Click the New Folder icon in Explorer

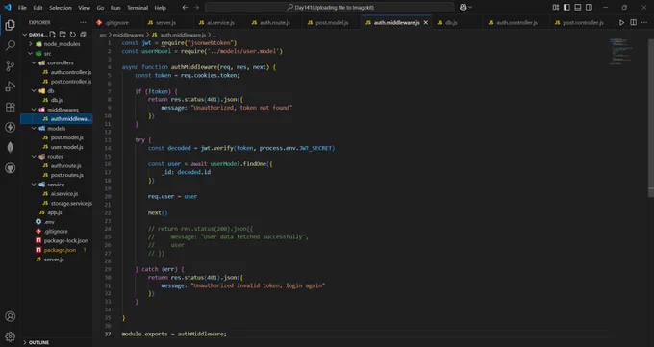coord(63,35)
